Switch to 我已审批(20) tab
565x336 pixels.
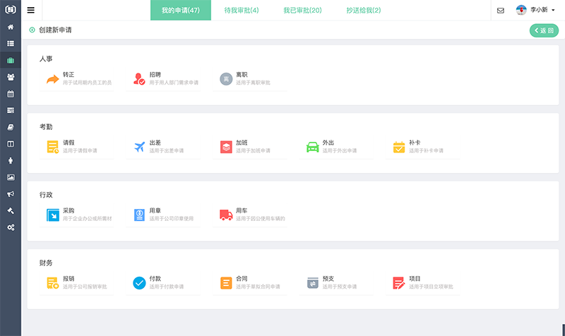[x=302, y=10]
